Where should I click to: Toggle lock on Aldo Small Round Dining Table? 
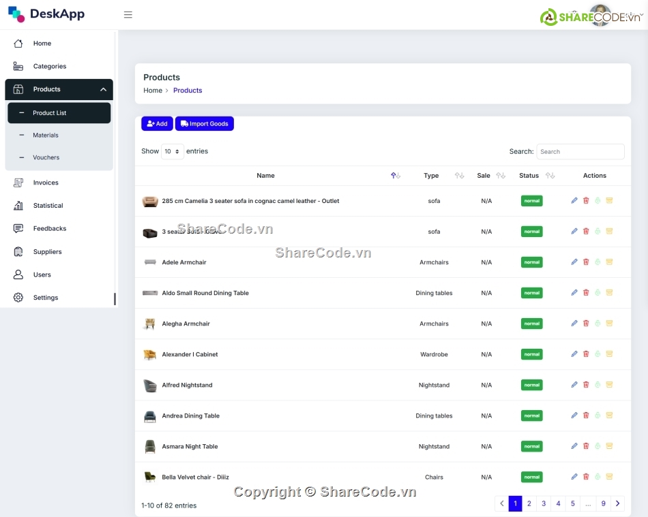click(598, 292)
